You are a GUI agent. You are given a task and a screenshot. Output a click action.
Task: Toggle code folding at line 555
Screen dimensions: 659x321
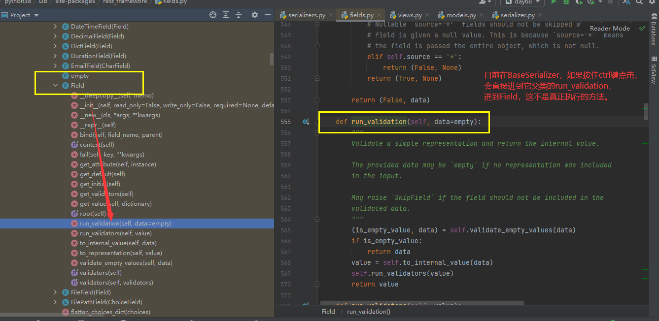coord(317,122)
